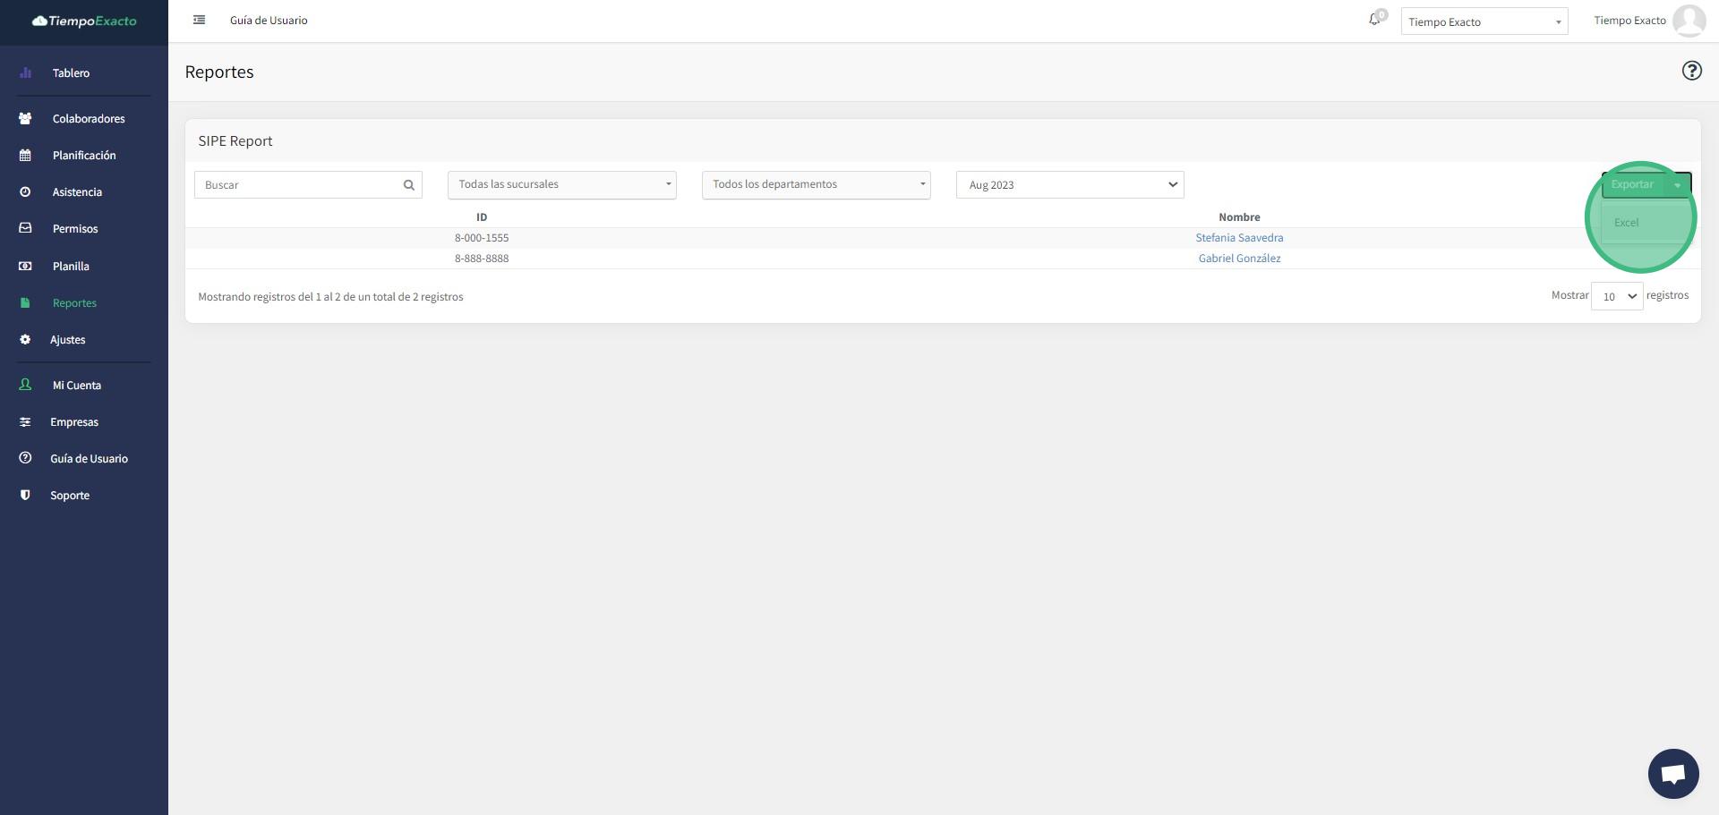Open the Tiempo Exacto company selector
The height and width of the screenshot is (815, 1719).
(x=1484, y=21)
